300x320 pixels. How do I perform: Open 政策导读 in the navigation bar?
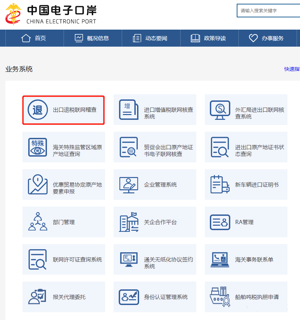(209, 38)
